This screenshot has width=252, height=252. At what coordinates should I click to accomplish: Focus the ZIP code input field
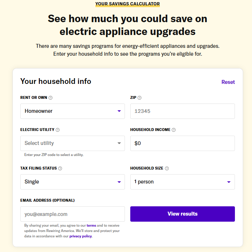pos(182,111)
